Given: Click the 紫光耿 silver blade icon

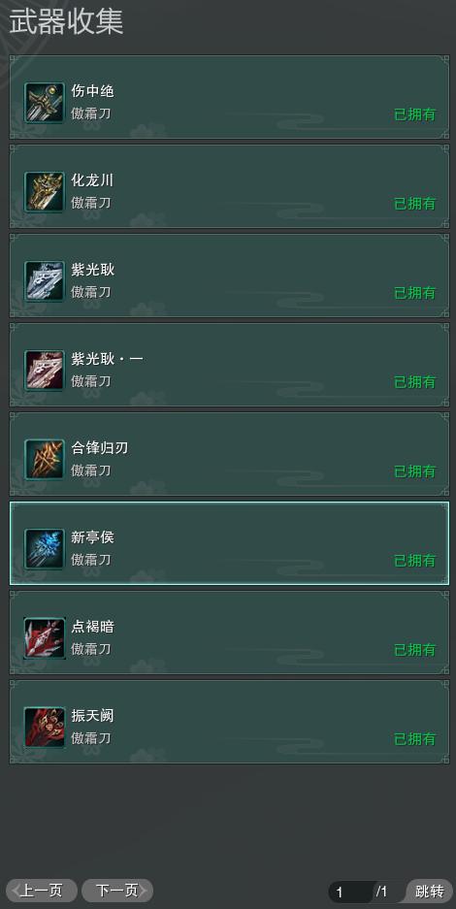Looking at the screenshot, I should (45, 281).
